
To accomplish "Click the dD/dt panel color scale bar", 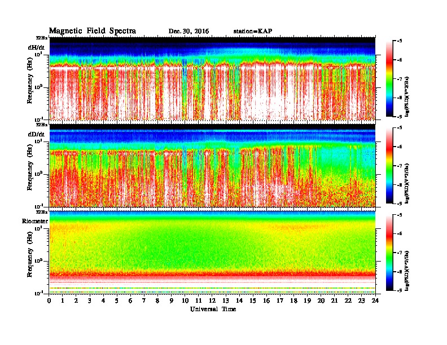I will coord(389,165).
